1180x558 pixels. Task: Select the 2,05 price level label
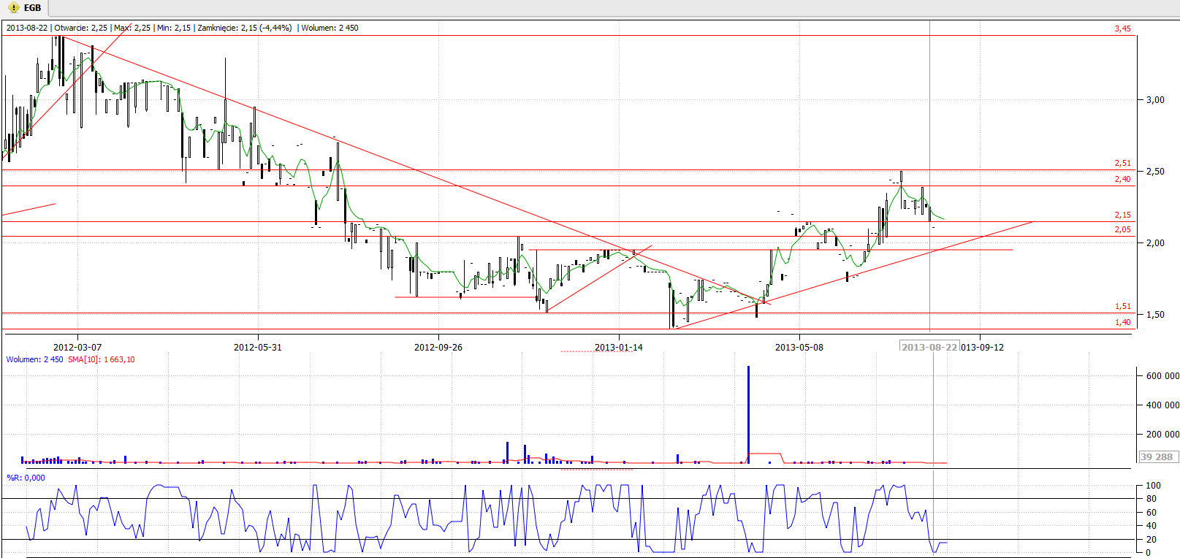coord(1122,229)
